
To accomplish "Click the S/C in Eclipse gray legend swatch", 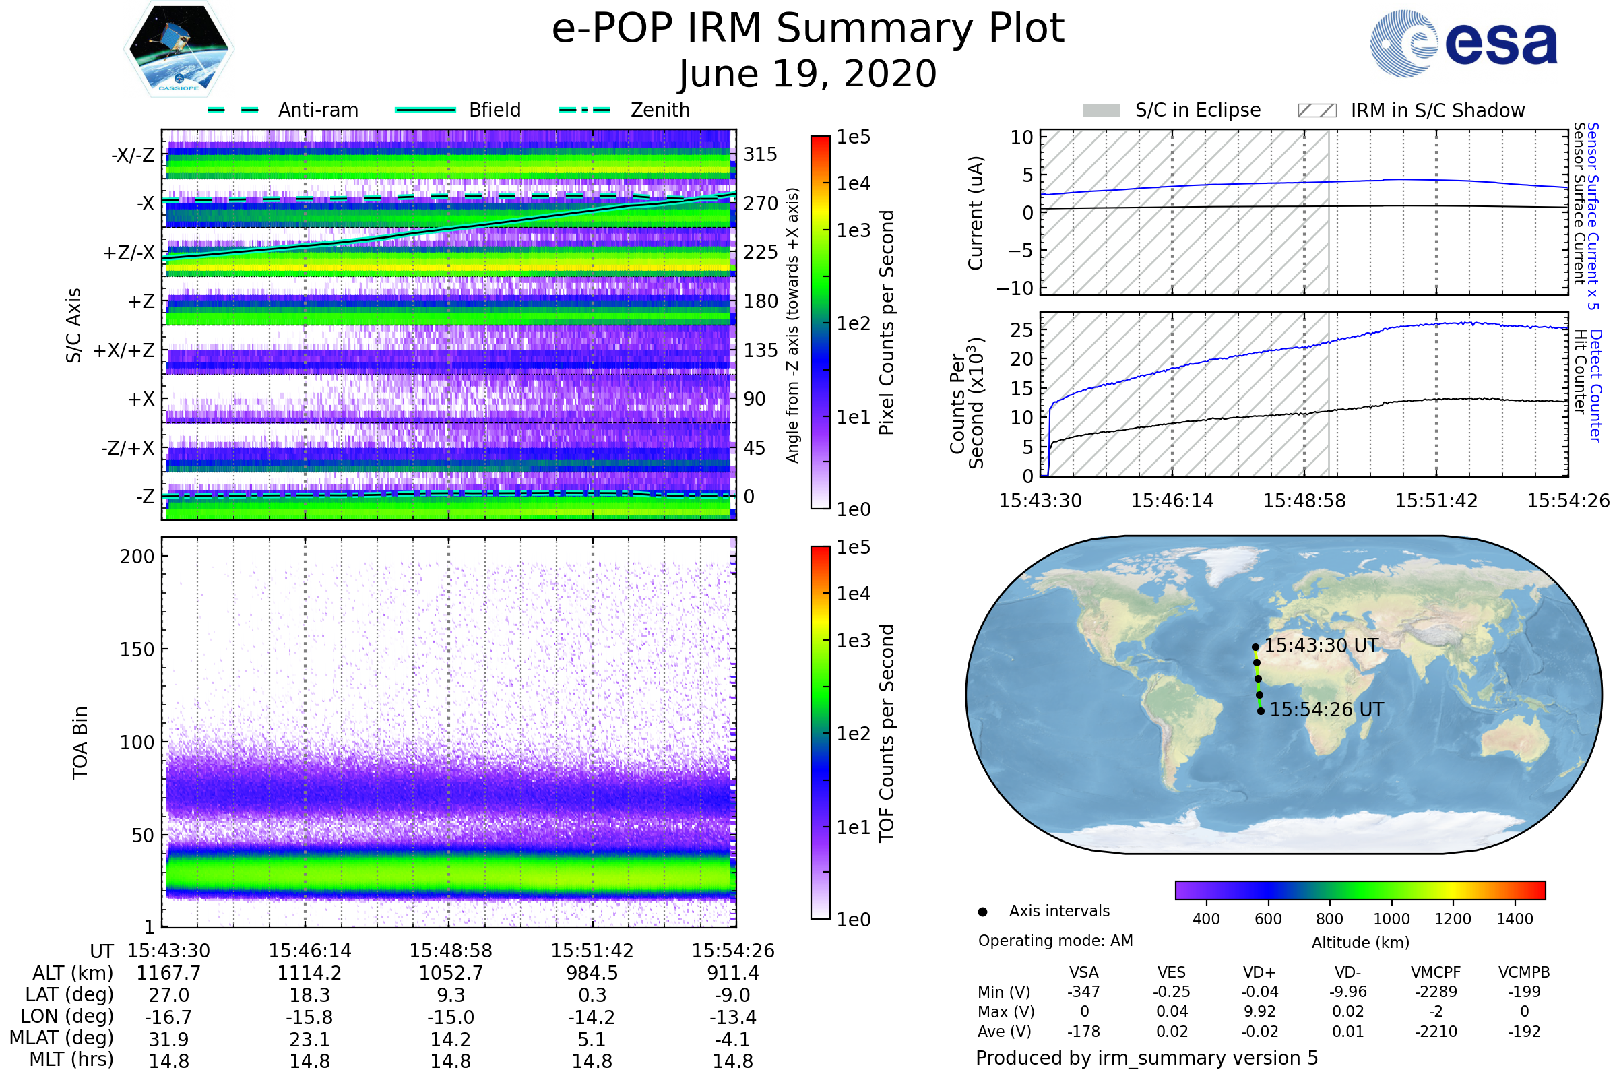I will coord(1102,110).
